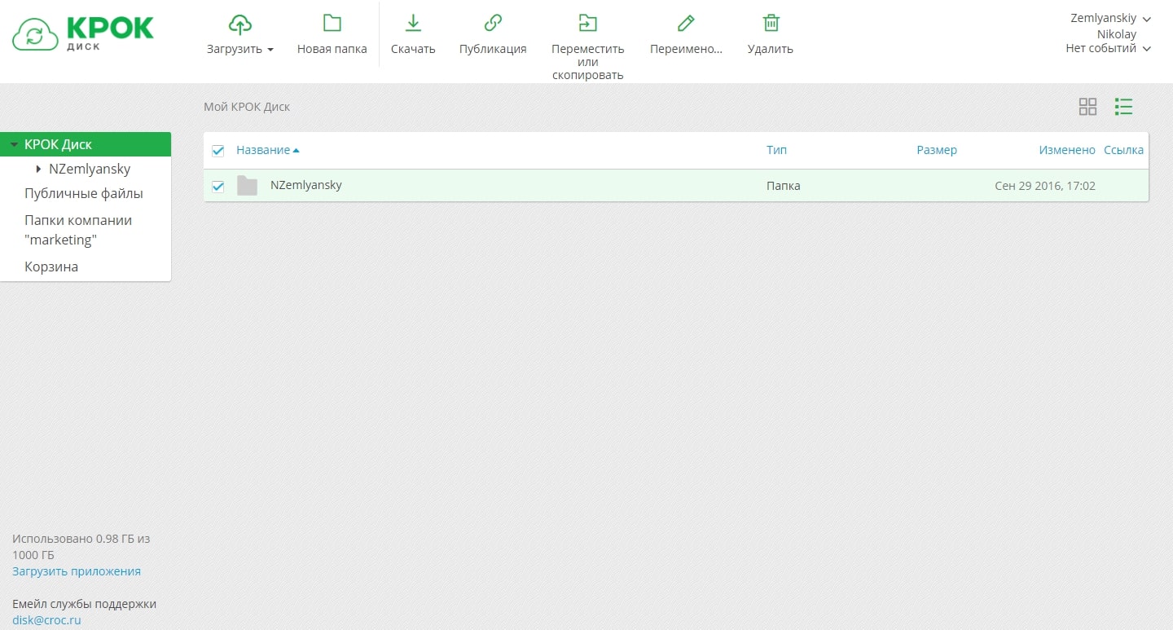Switch to grid tile view
Viewport: 1173px width, 630px height.
coord(1087,107)
